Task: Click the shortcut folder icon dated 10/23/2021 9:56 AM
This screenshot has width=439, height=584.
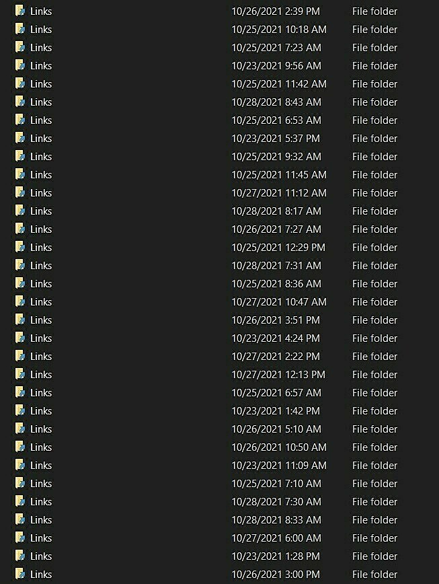Action: tap(20, 65)
